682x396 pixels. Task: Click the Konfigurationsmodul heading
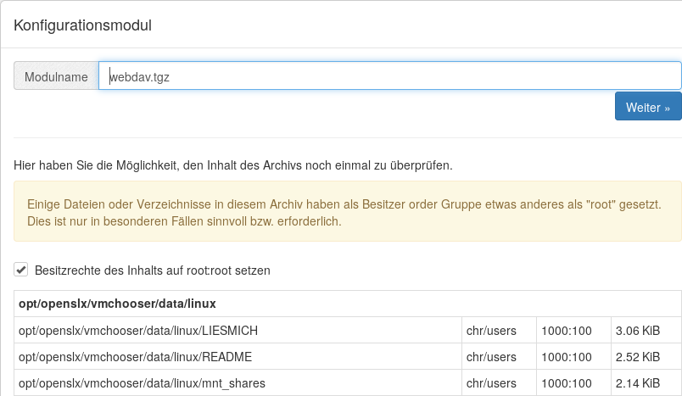pos(82,25)
